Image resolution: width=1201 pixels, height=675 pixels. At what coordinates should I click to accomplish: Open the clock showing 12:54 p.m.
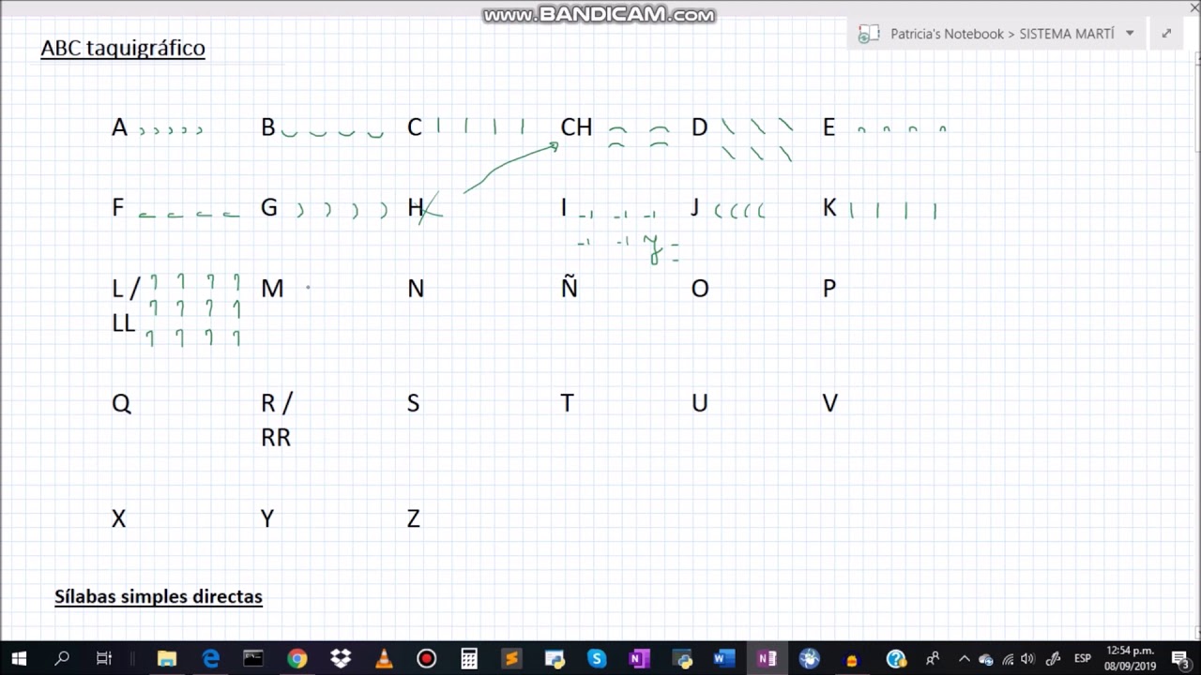click(x=1130, y=658)
